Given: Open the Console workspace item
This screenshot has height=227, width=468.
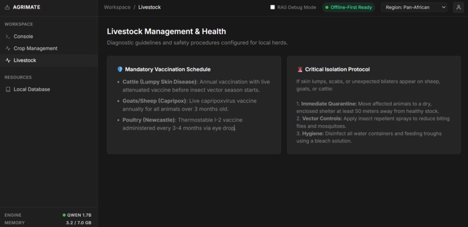Looking at the screenshot, I should click(x=49, y=36).
